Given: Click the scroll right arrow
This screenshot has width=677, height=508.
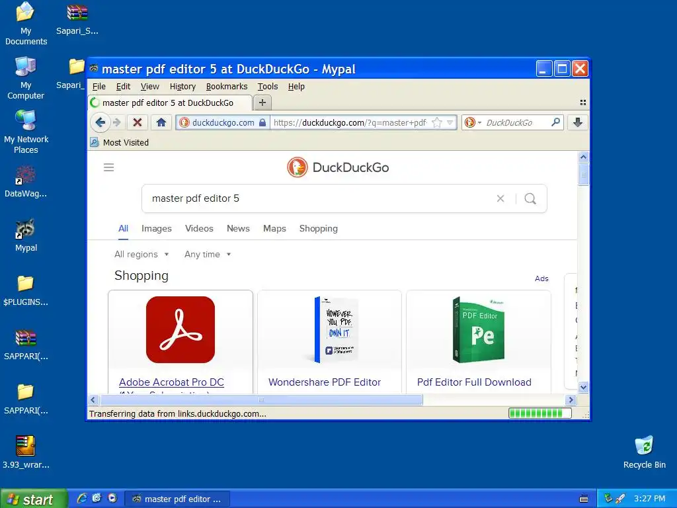Looking at the screenshot, I should point(571,400).
